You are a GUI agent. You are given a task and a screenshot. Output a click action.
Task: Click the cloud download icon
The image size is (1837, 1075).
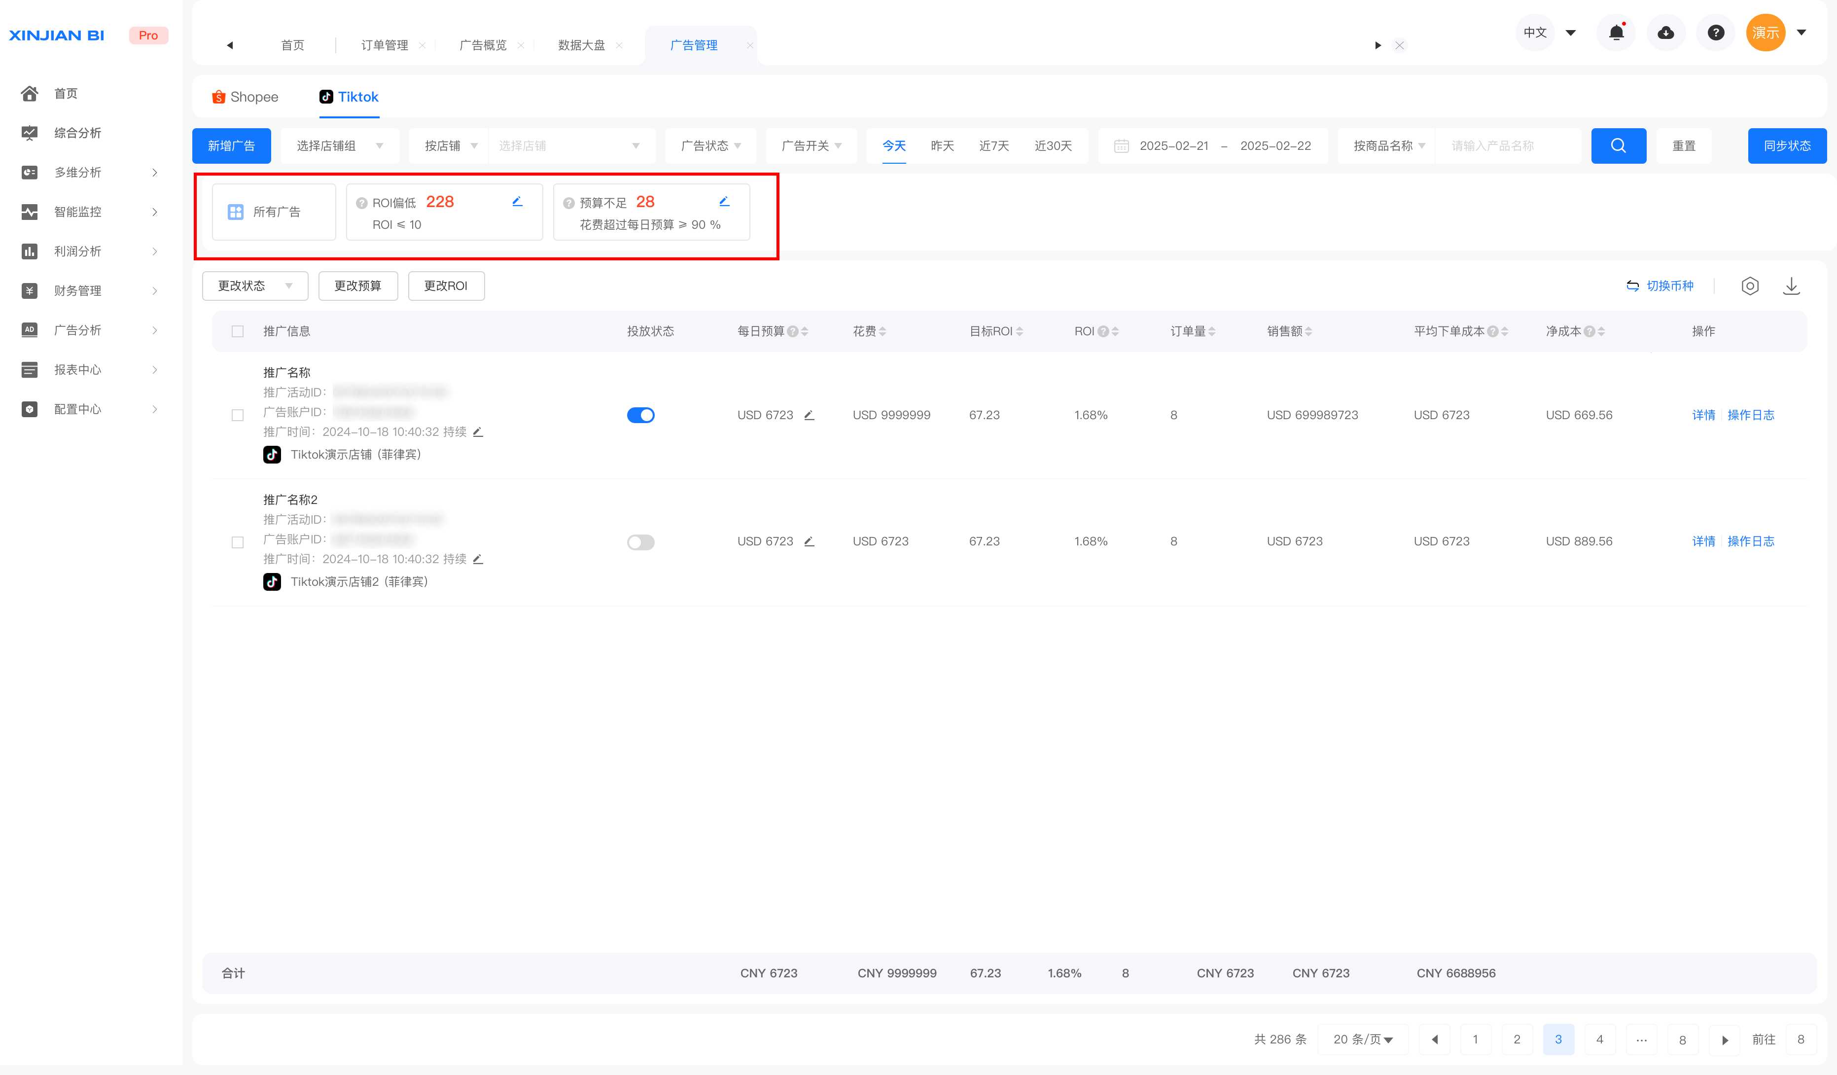(x=1666, y=33)
